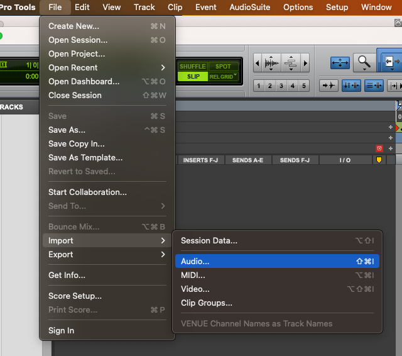Select the Zoomer magnifier tool

364,63
